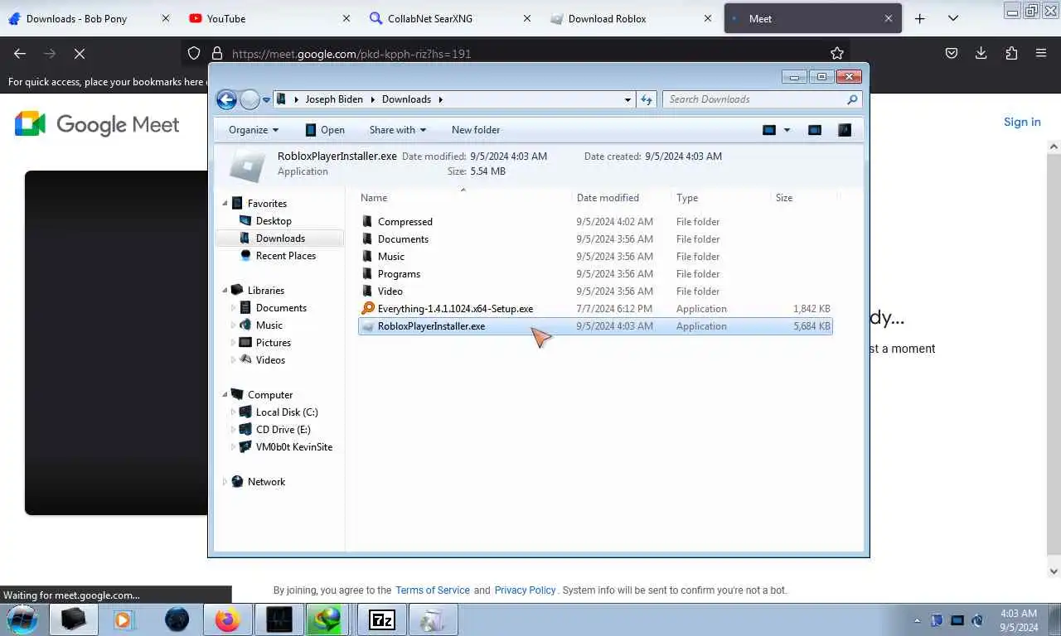Open the list all tabs dropdown

coord(953,18)
